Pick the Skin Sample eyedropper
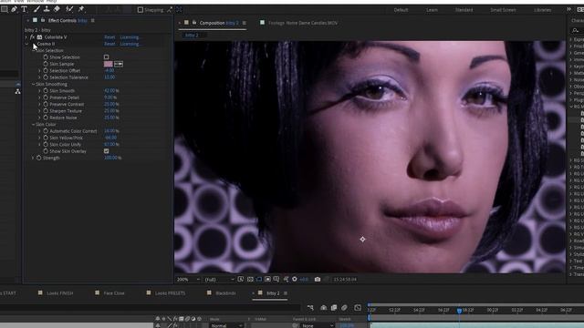This screenshot has height=328, width=584. (x=119, y=64)
